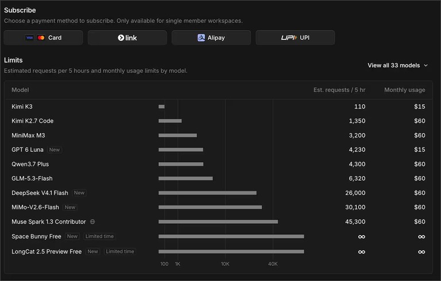
Task: Expand the View all 33 models dropdown
Action: click(x=398, y=65)
